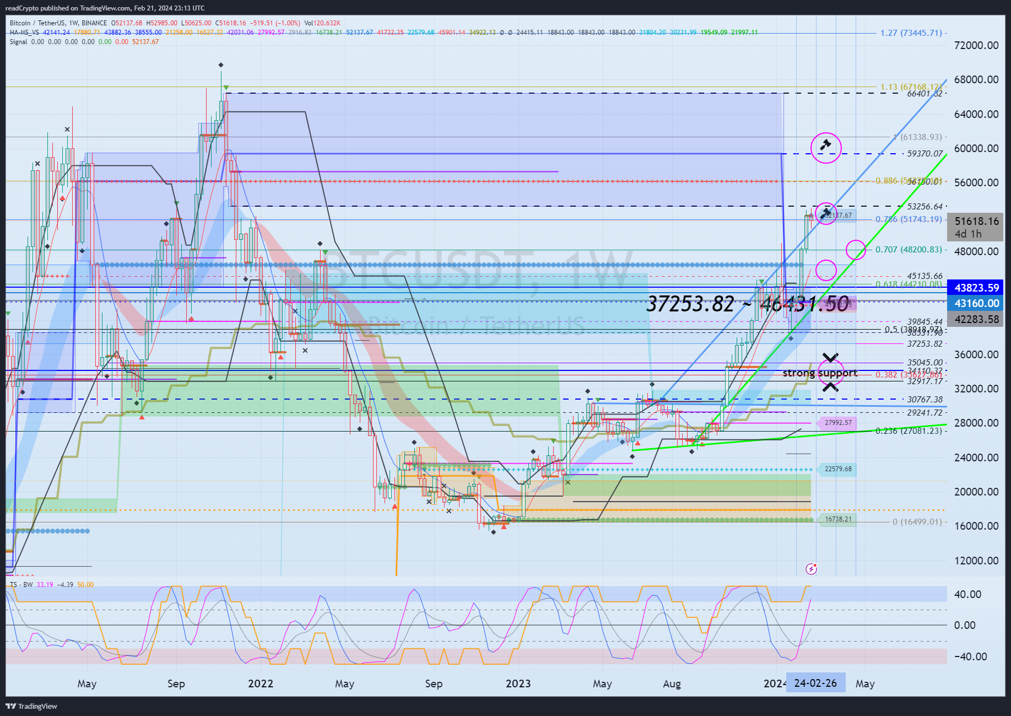The width and height of the screenshot is (1011, 716).
Task: Click the level label 45135.66
Action: (925, 276)
